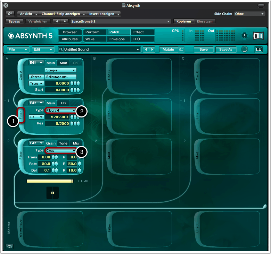Click the Filter frequency value 5702.001
Image resolution: width=271 pixels, height=254 pixels.
click(57, 117)
